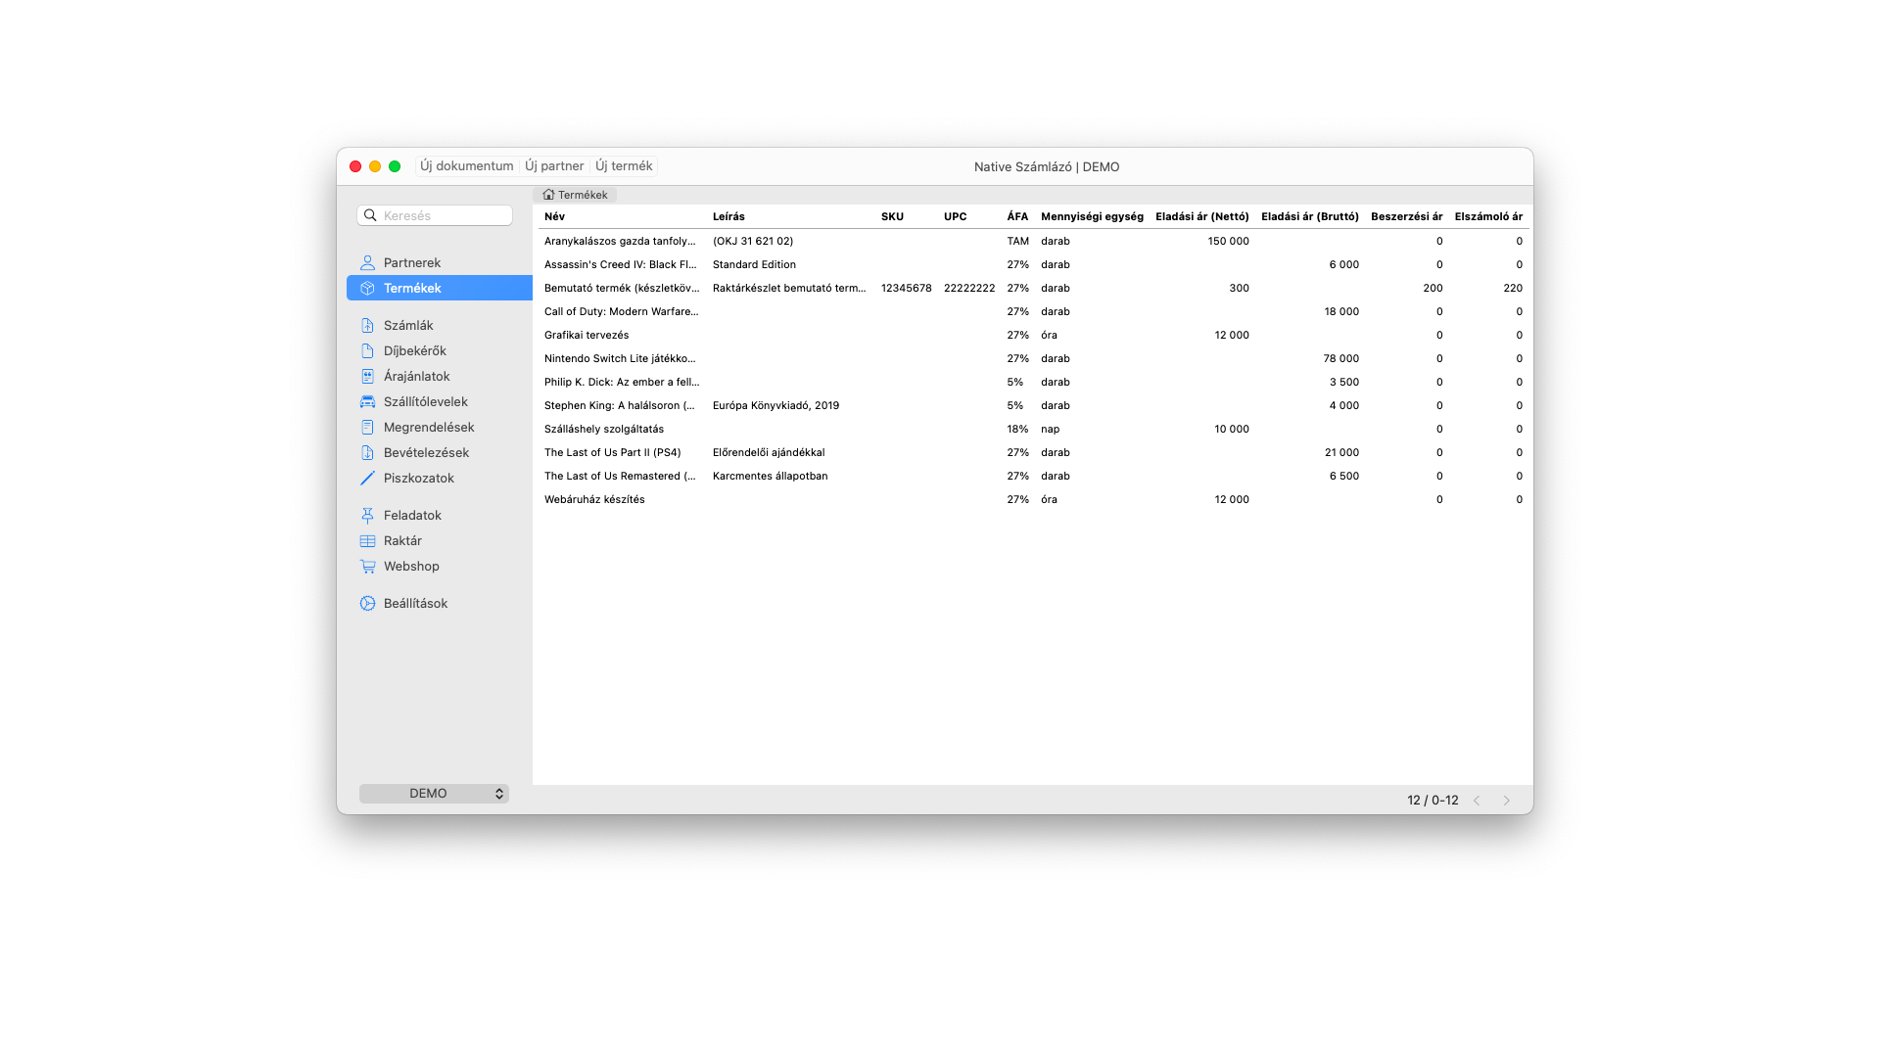The height and width of the screenshot is (1057, 1880).
Task: Open the DEMO company selector
Action: (x=434, y=793)
